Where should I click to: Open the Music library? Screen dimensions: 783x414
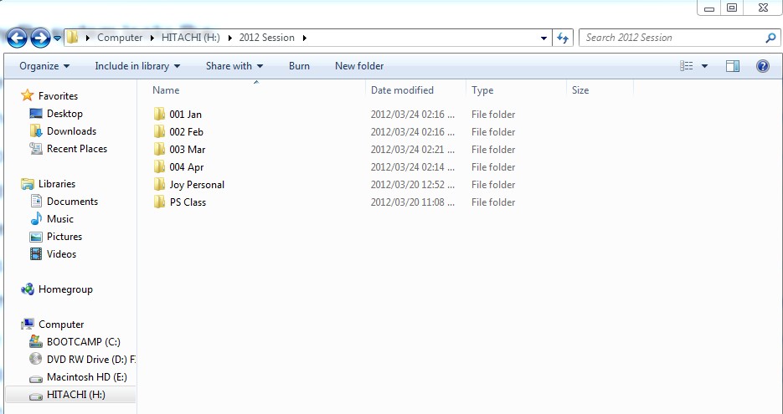coord(60,219)
